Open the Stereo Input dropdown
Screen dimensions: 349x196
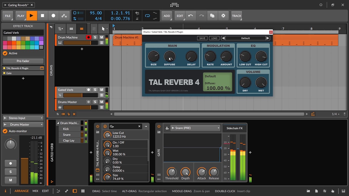point(23,118)
